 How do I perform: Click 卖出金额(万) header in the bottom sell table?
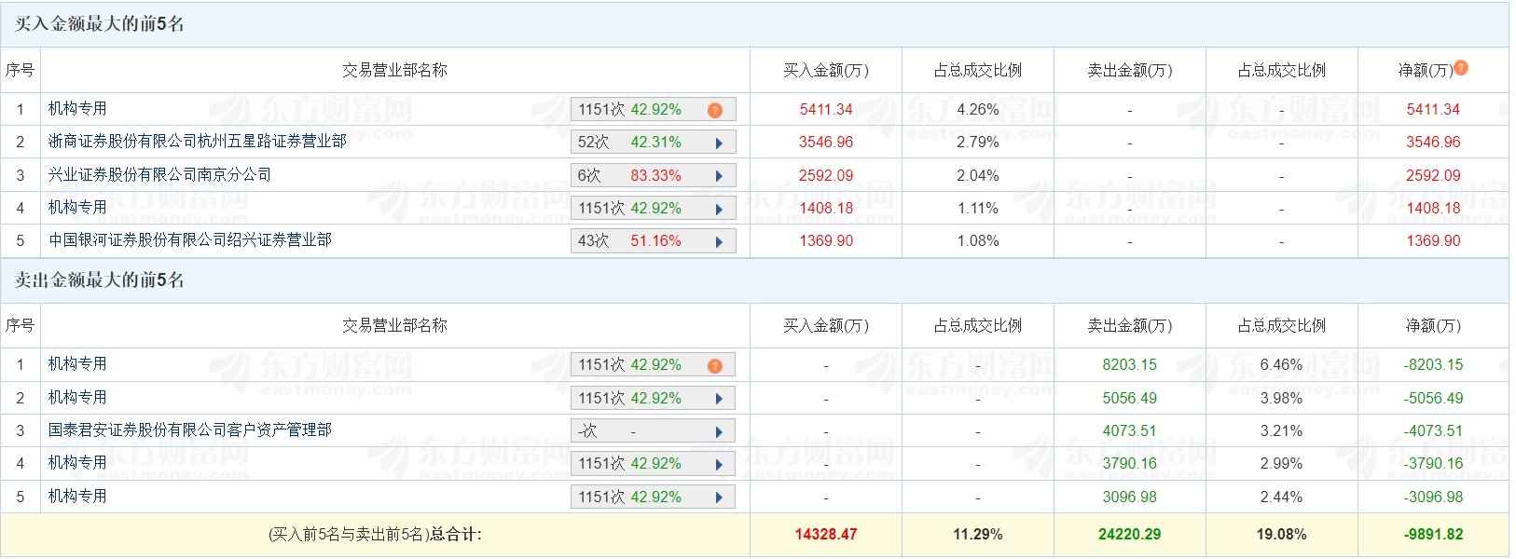click(1130, 326)
